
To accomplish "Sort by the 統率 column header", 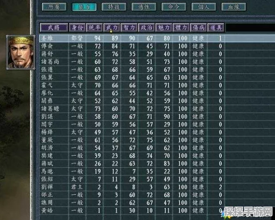I will [94, 28].
